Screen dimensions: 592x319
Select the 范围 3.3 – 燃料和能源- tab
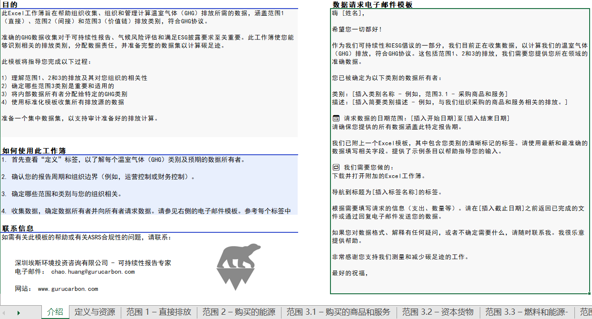coord(527,312)
